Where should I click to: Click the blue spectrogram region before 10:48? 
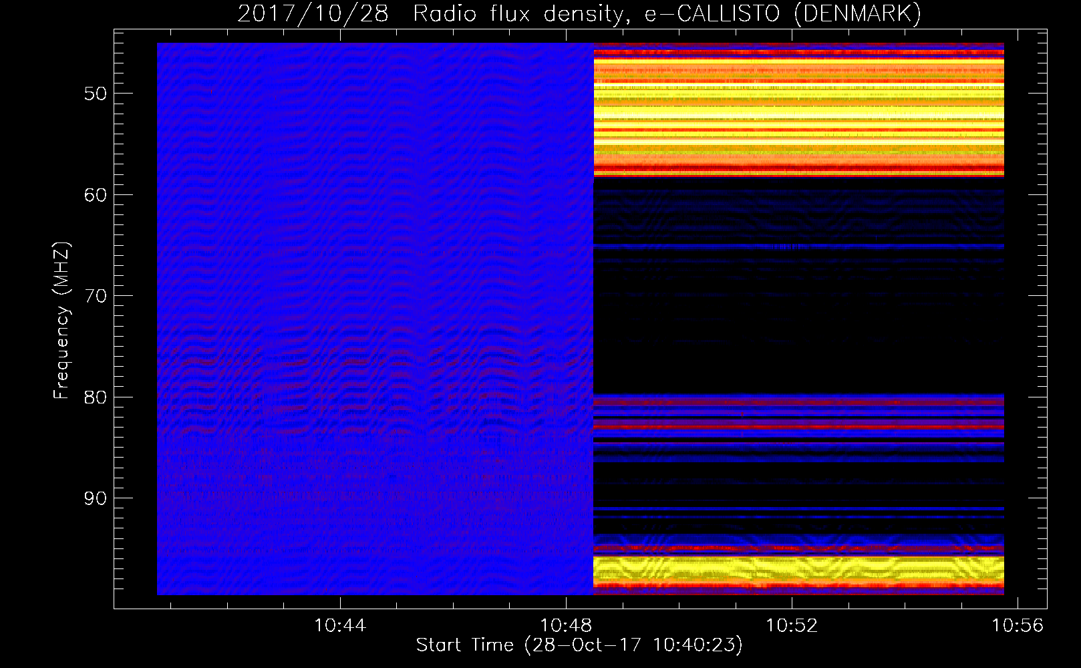(x=375, y=319)
